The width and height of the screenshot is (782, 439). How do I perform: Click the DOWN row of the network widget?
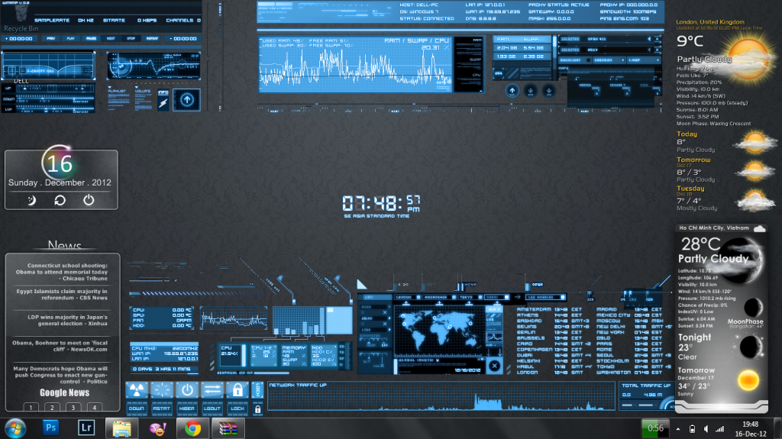pos(48,99)
